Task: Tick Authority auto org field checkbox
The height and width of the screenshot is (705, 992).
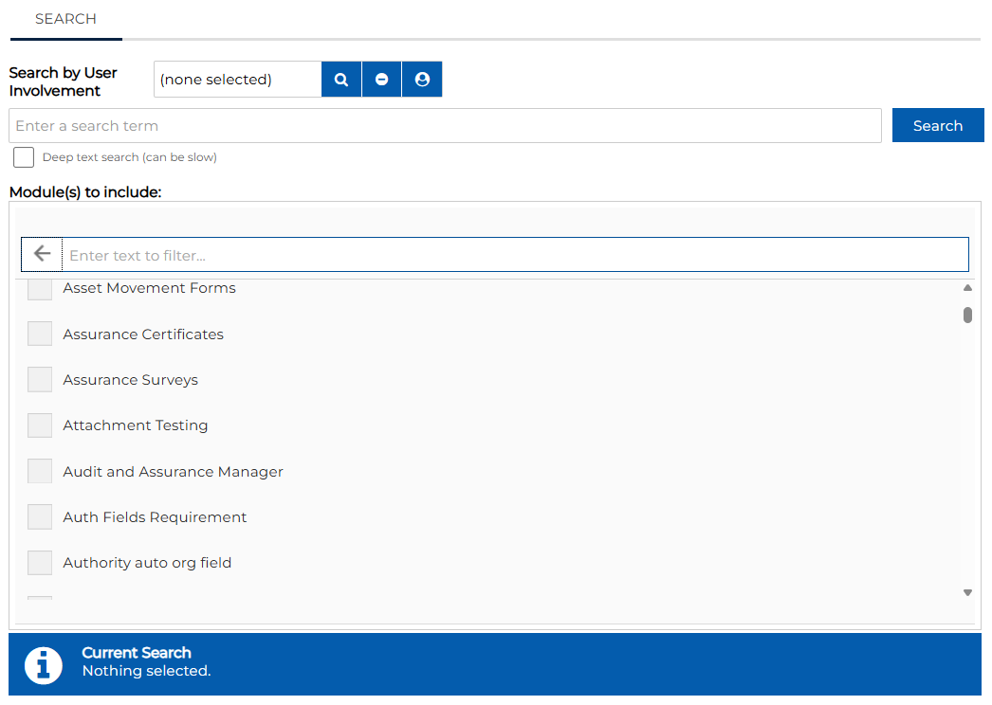Action: coord(40,562)
